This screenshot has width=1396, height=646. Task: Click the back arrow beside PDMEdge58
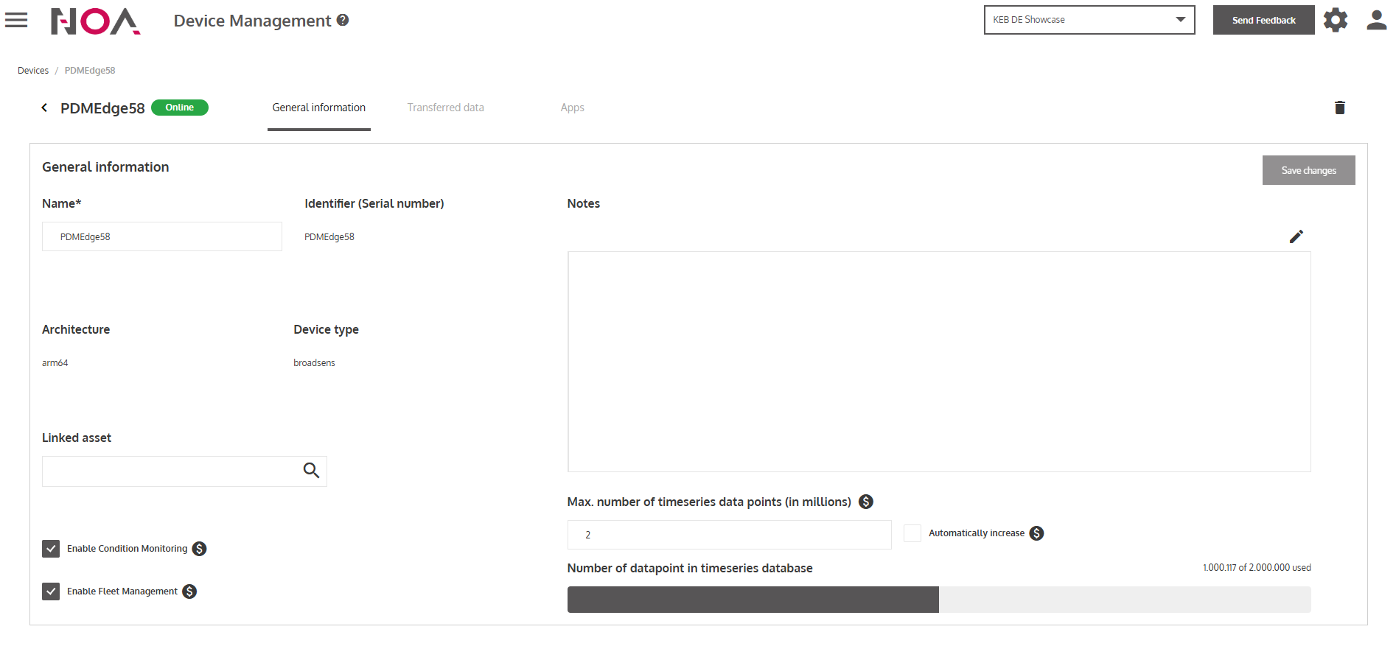tap(44, 108)
